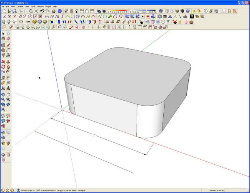Click the Undo arrow in toolbar
This screenshot has height=193, width=250.
coord(42,11)
